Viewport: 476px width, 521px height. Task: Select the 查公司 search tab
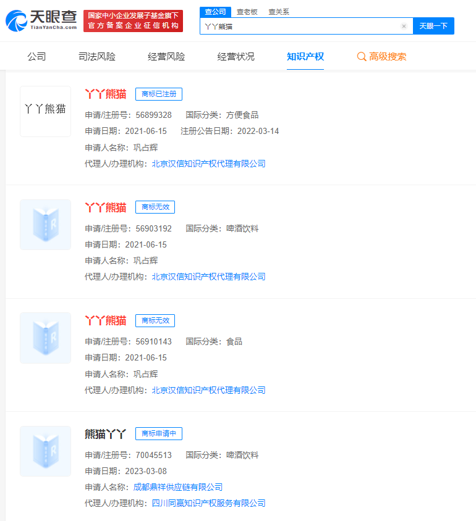[215, 12]
